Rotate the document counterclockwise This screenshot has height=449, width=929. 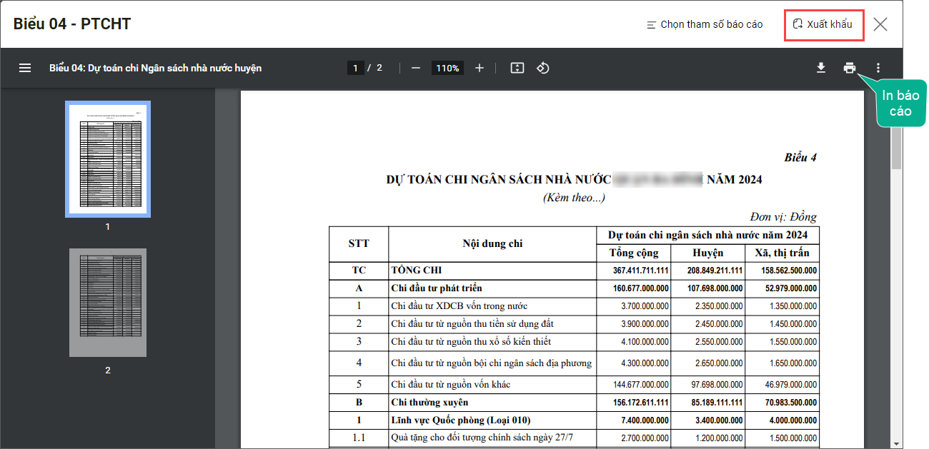tap(543, 68)
